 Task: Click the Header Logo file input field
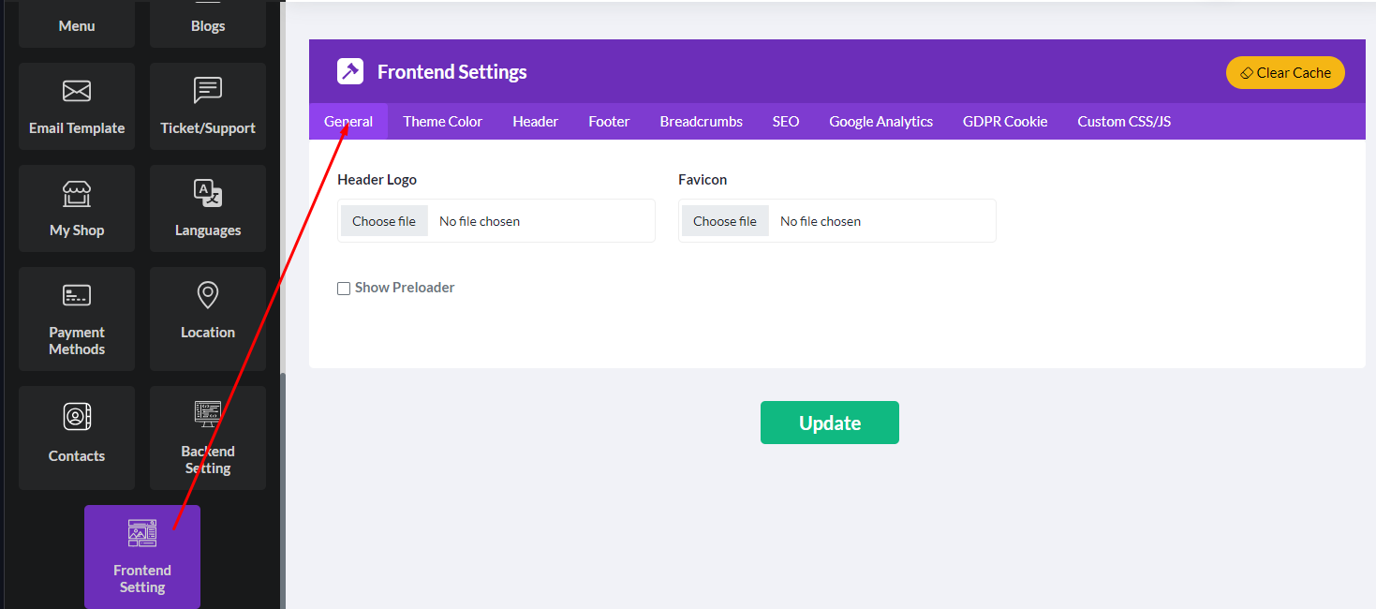coord(496,221)
